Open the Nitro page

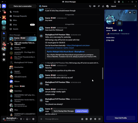(x=23, y=20)
